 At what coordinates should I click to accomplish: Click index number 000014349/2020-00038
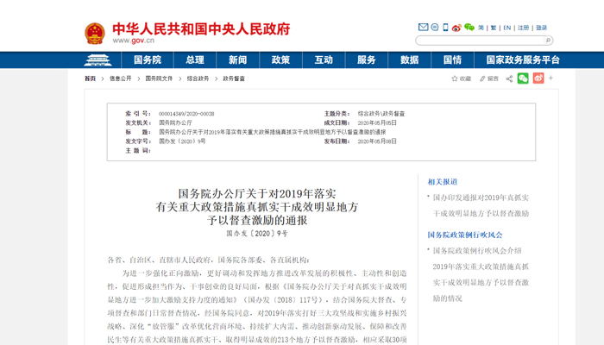click(x=186, y=114)
